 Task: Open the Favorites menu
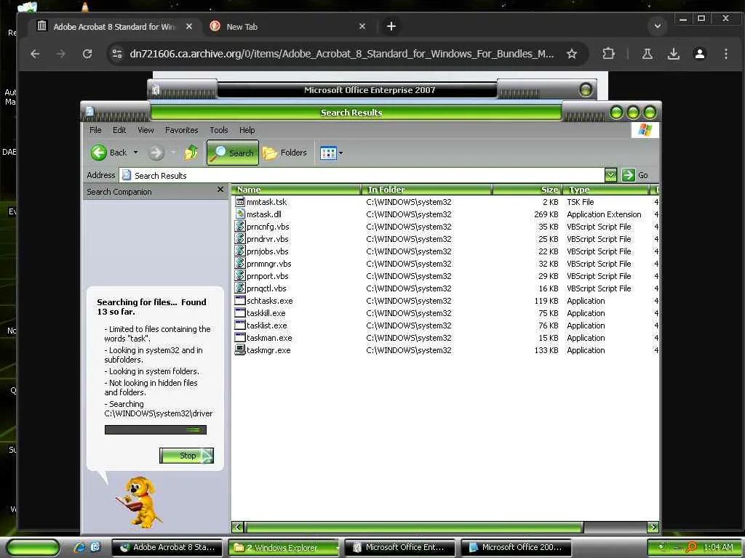pos(181,130)
